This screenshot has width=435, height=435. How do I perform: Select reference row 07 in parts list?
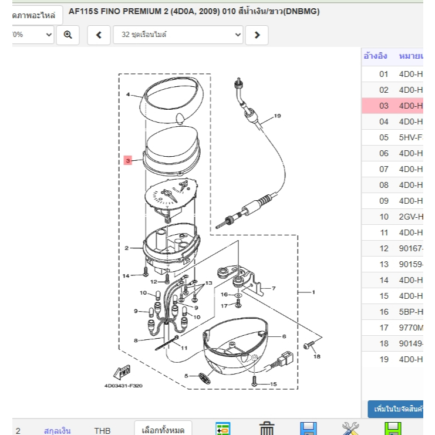tap(392, 169)
